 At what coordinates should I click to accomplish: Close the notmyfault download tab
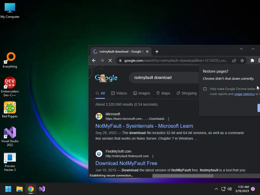[x=147, y=52]
